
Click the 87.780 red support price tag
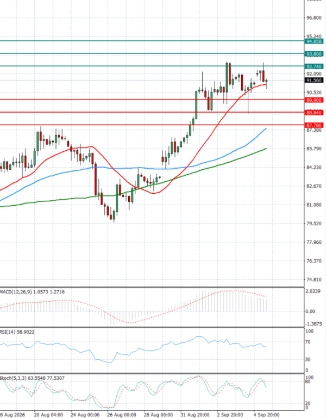click(x=314, y=125)
